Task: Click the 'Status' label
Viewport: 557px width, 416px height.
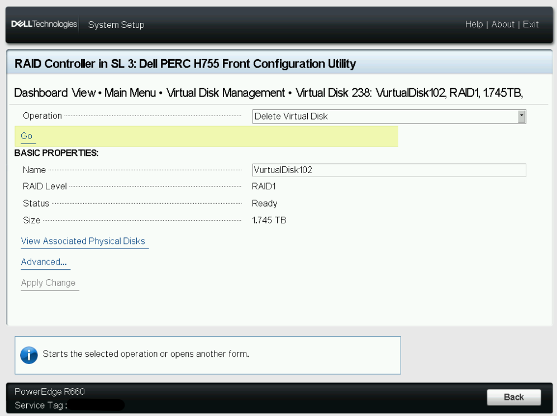Action: [36, 203]
